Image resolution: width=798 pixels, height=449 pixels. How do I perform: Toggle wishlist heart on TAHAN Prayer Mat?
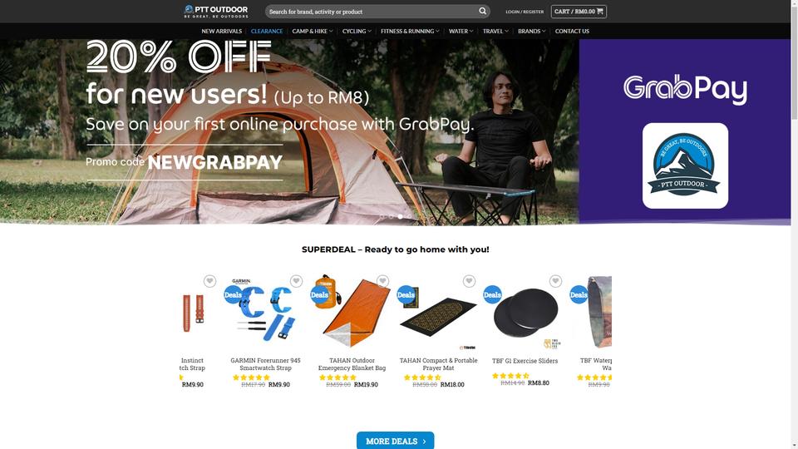point(469,281)
